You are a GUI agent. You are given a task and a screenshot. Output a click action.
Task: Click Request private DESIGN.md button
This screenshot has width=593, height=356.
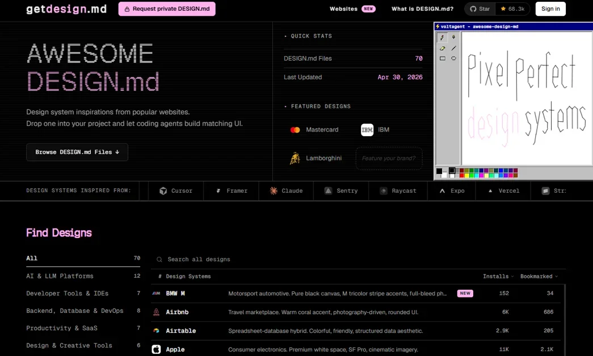167,9
